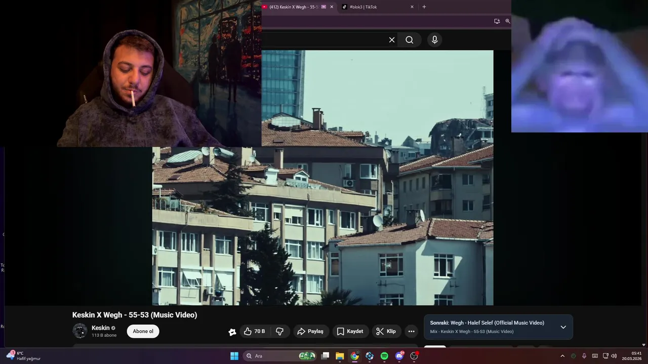Subscribe with the Abone ol button

[143, 331]
